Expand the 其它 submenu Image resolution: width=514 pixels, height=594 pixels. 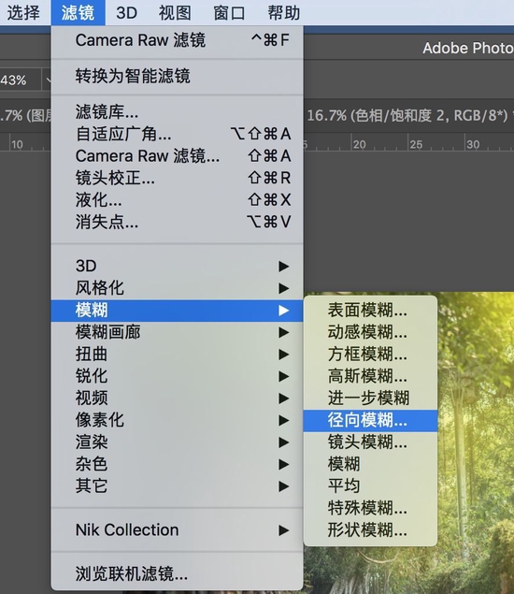(x=177, y=486)
